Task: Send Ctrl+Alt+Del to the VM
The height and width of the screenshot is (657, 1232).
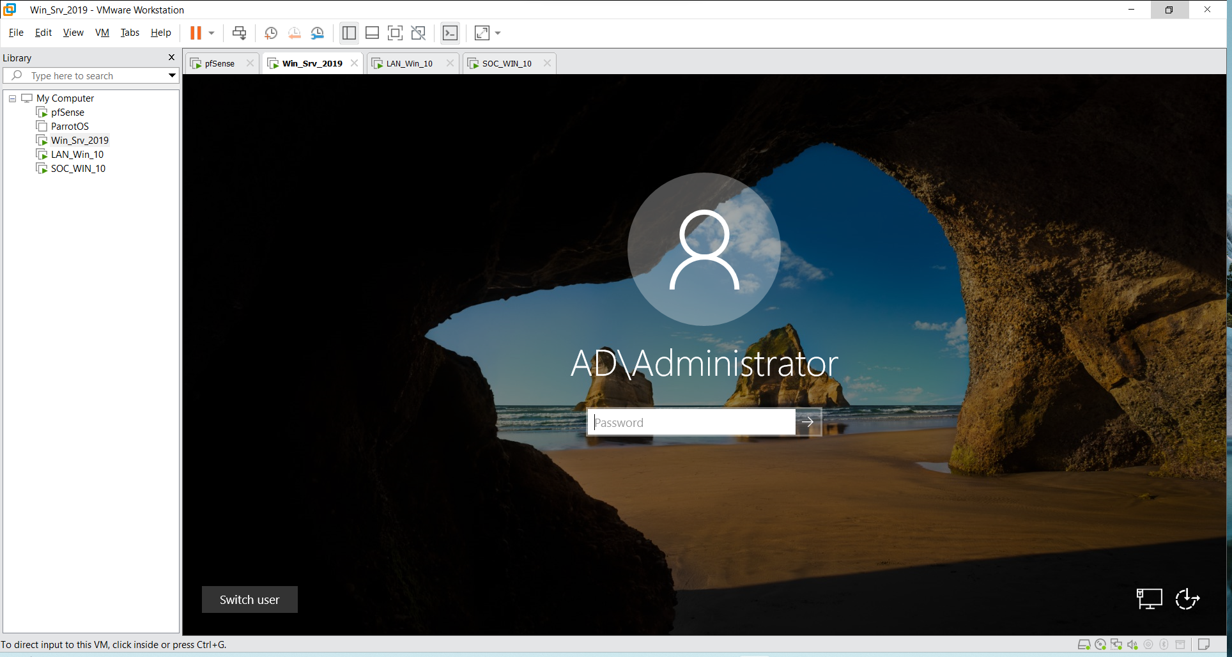Action: (239, 33)
